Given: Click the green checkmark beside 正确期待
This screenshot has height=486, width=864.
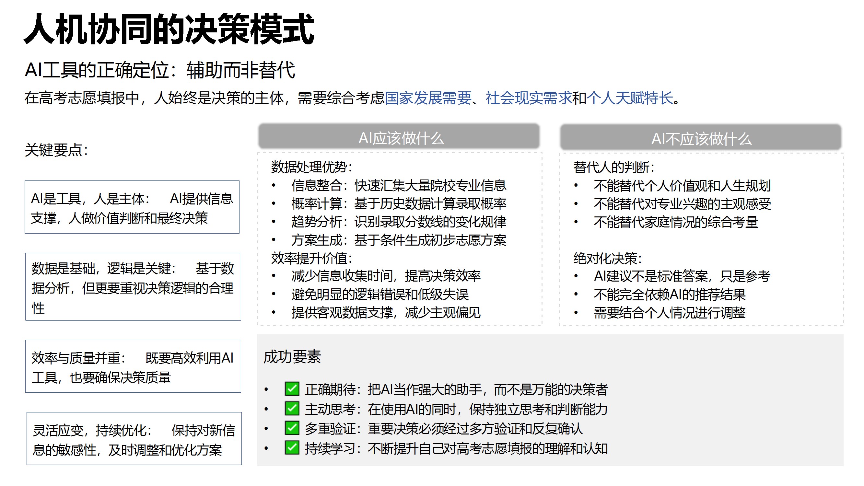Looking at the screenshot, I should [292, 389].
